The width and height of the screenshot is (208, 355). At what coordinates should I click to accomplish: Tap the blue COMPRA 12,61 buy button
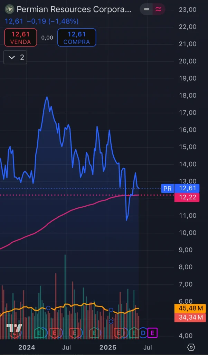click(x=77, y=37)
